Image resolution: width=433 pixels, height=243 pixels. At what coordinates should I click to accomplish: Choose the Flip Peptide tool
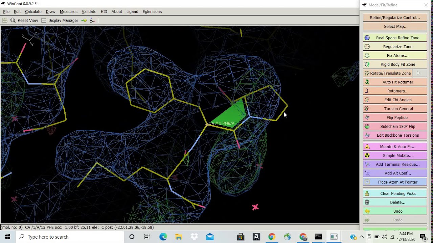point(395,117)
